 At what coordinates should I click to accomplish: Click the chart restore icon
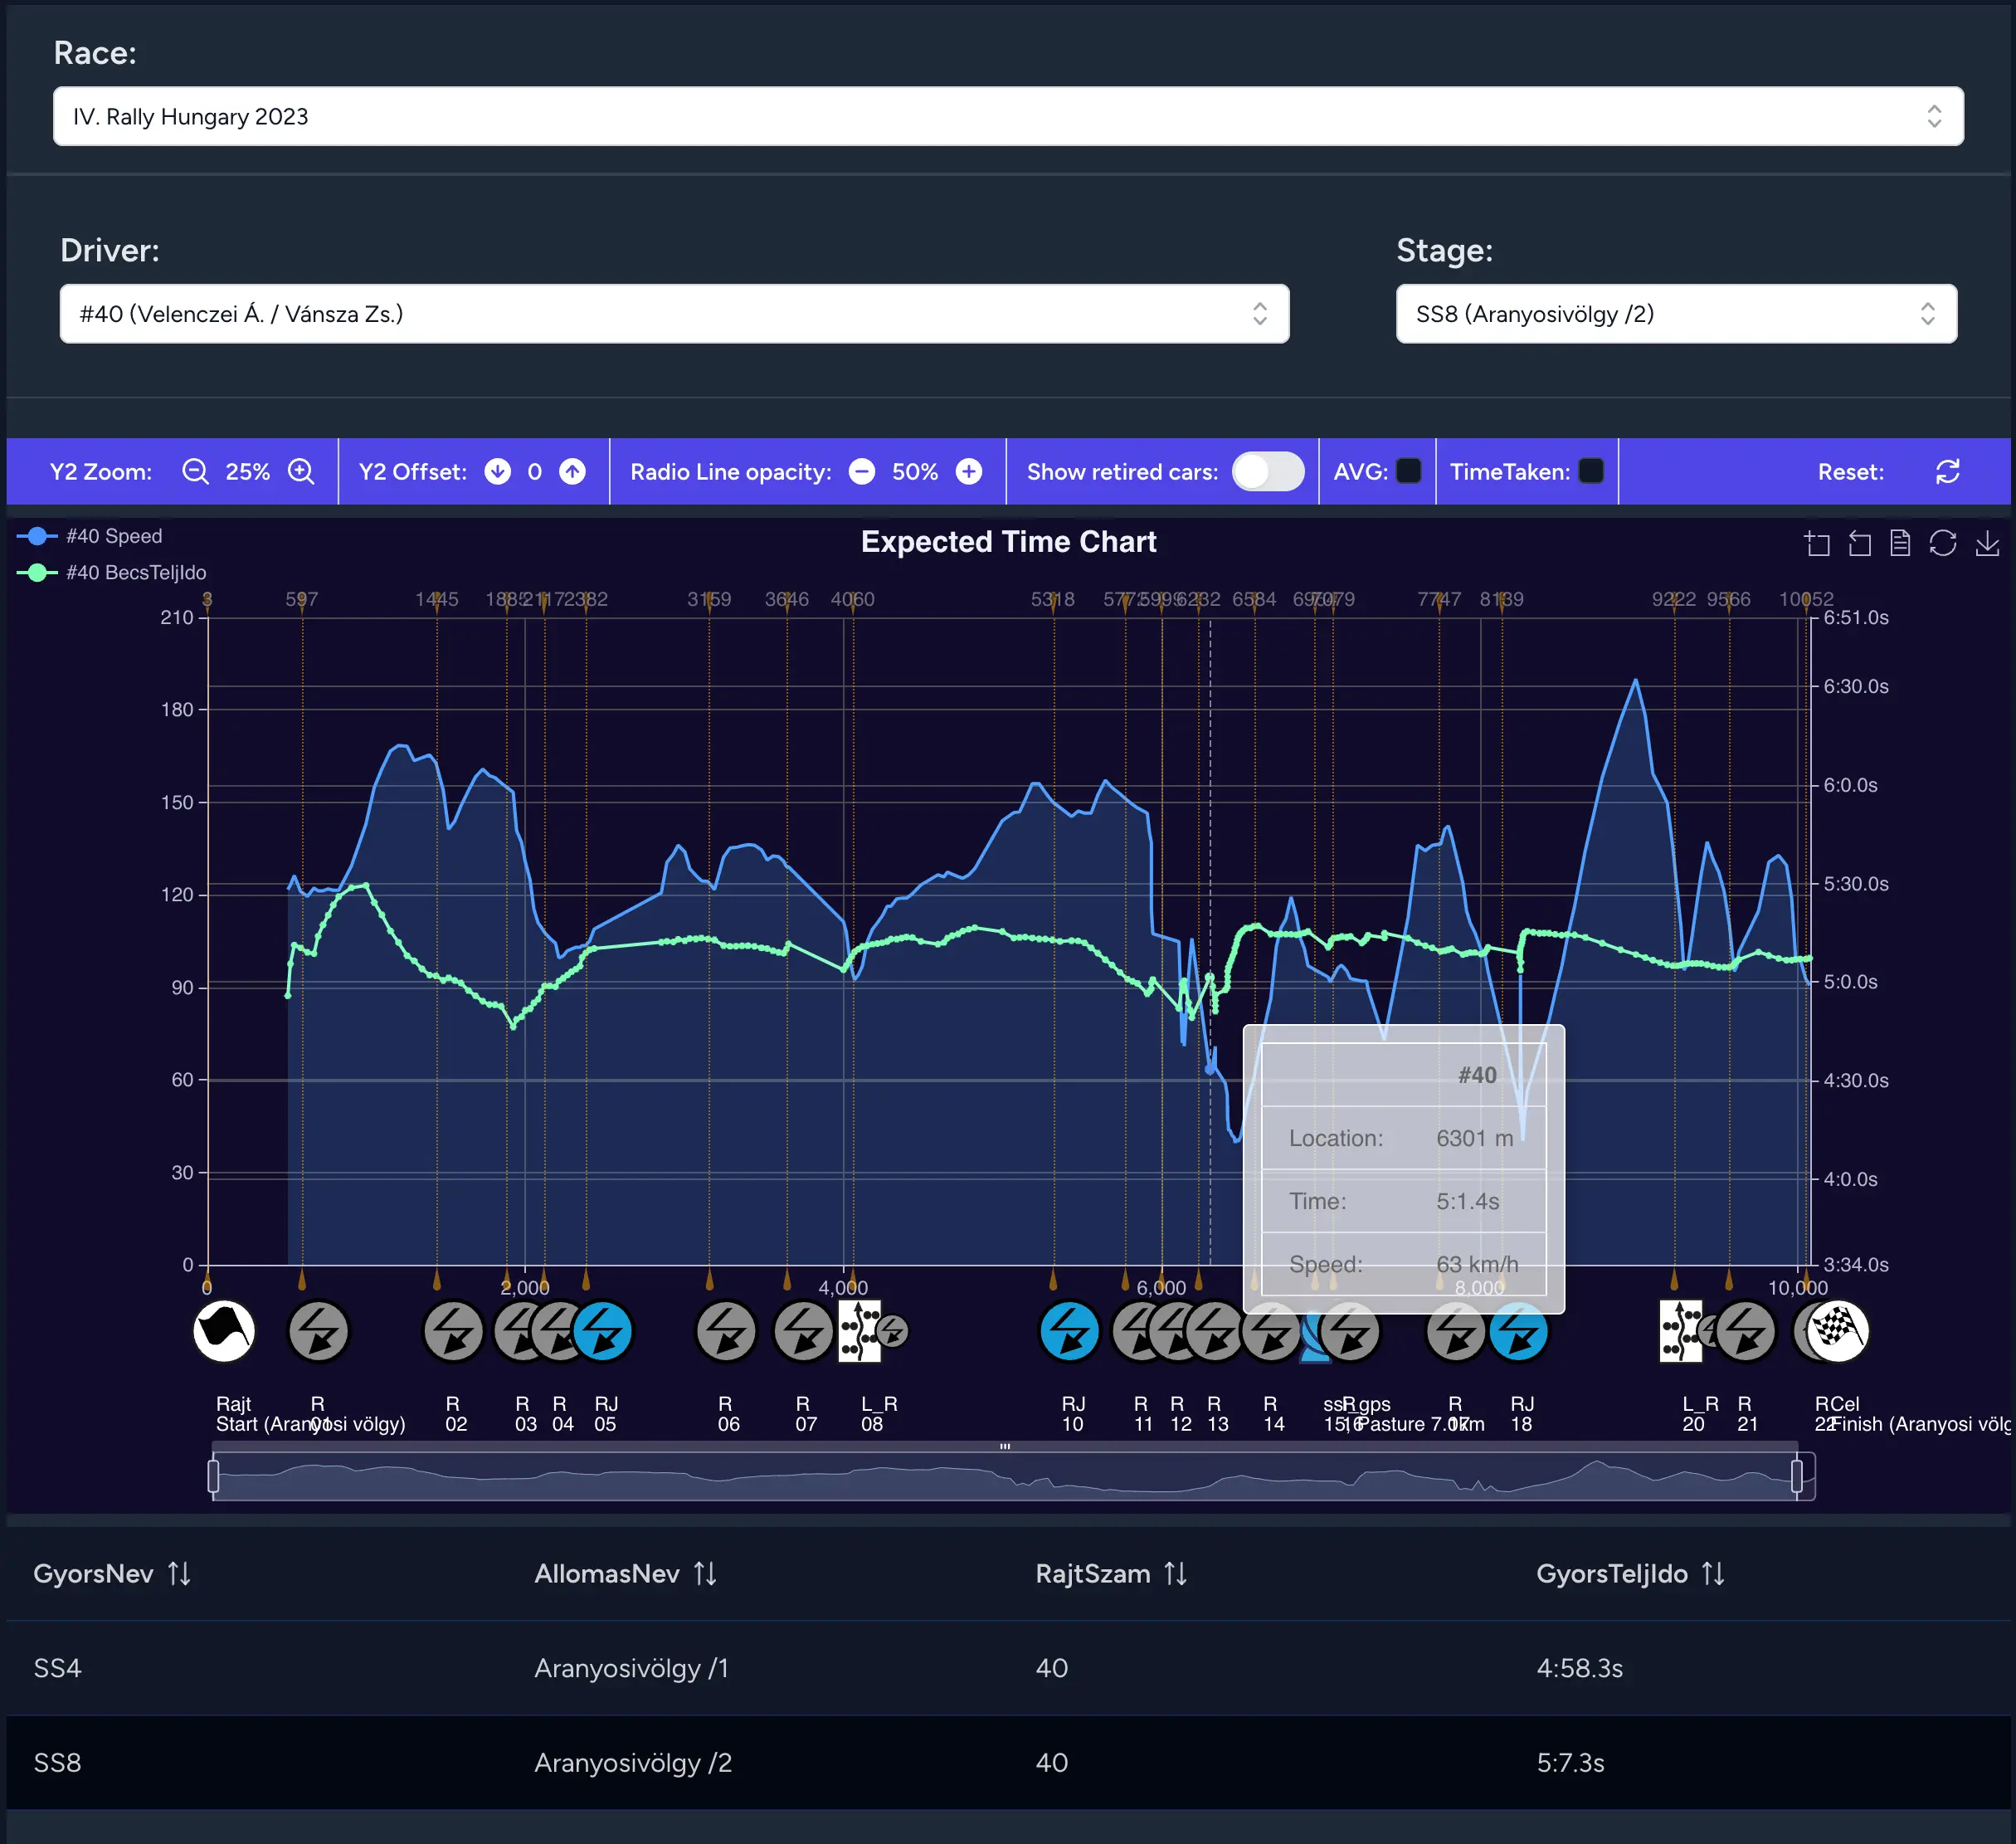pos(1942,544)
